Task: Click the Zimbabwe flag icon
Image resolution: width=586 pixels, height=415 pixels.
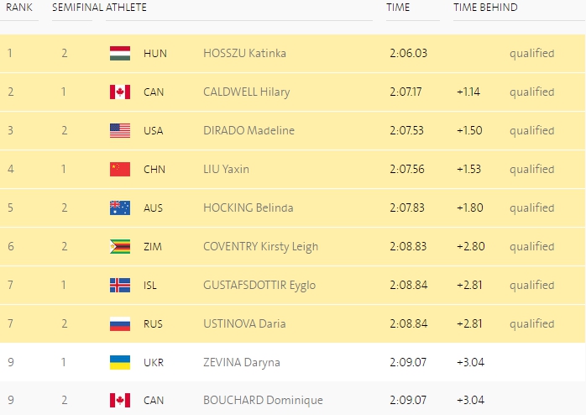Action: pyautogui.click(x=119, y=246)
